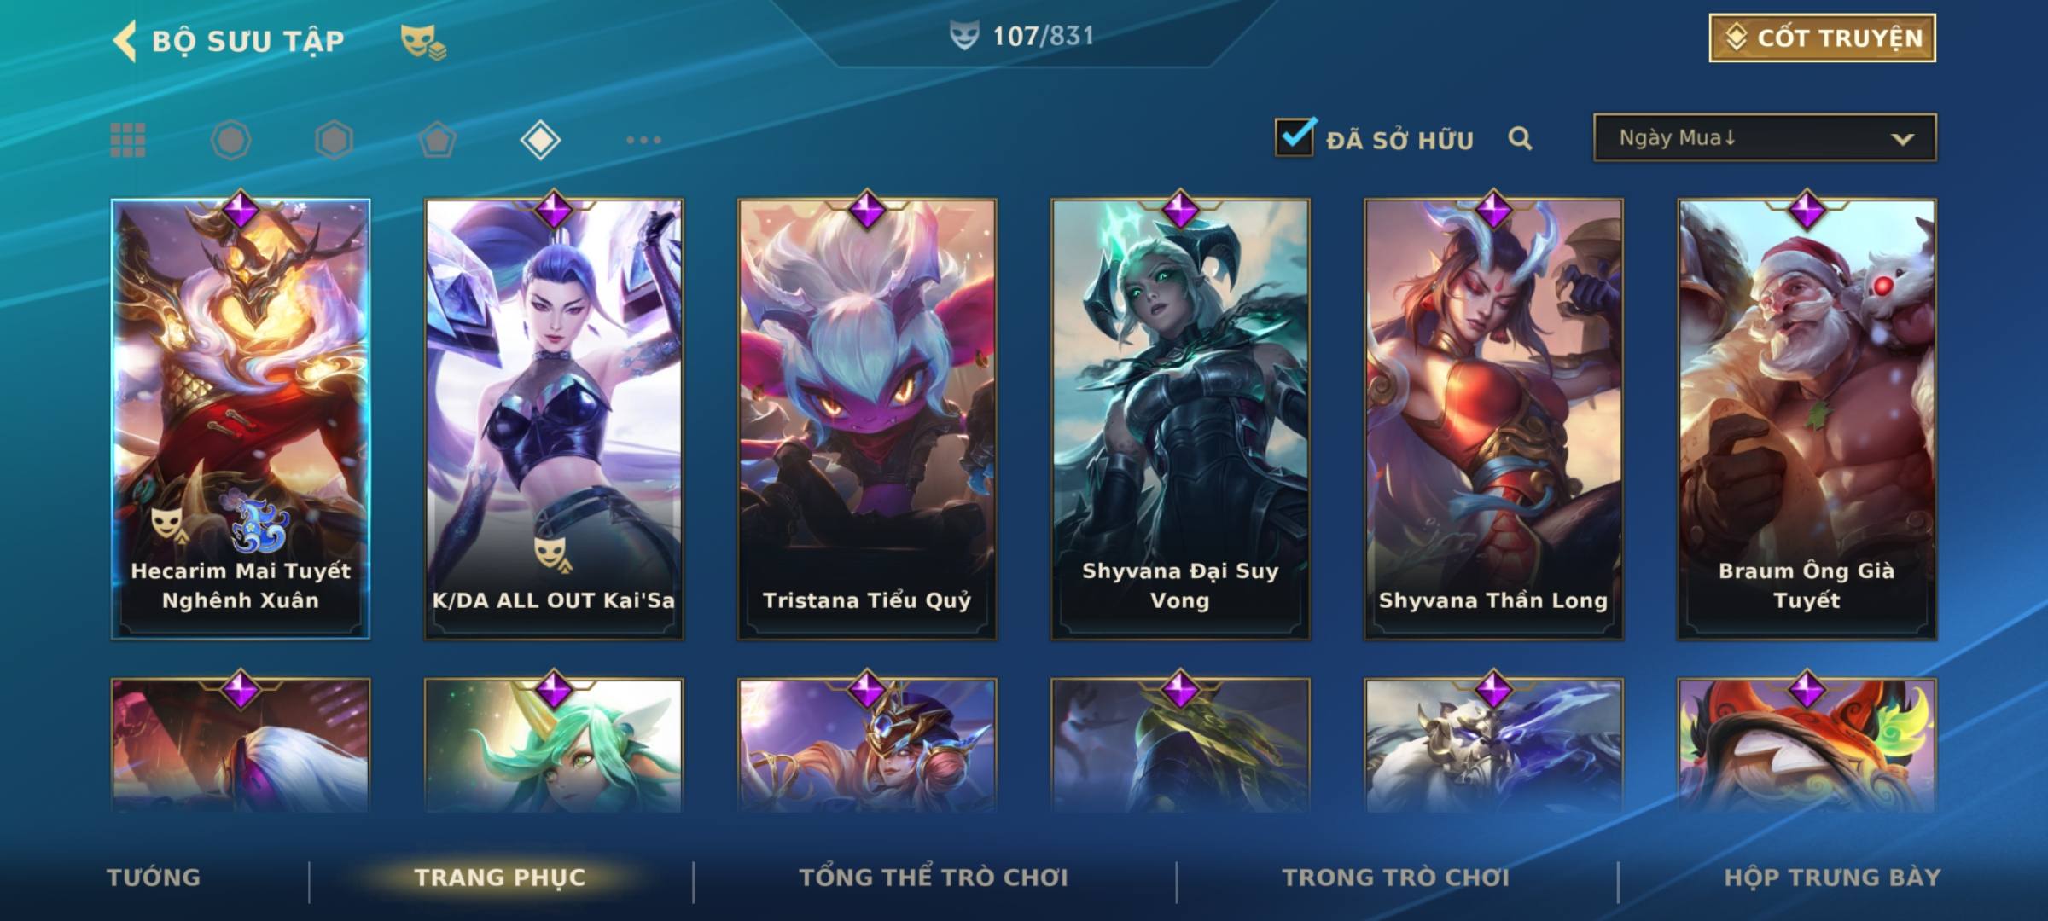Open the K/DA ALL OUT Kai'Sa skin card
Screen dimensions: 2048x921
click(554, 419)
